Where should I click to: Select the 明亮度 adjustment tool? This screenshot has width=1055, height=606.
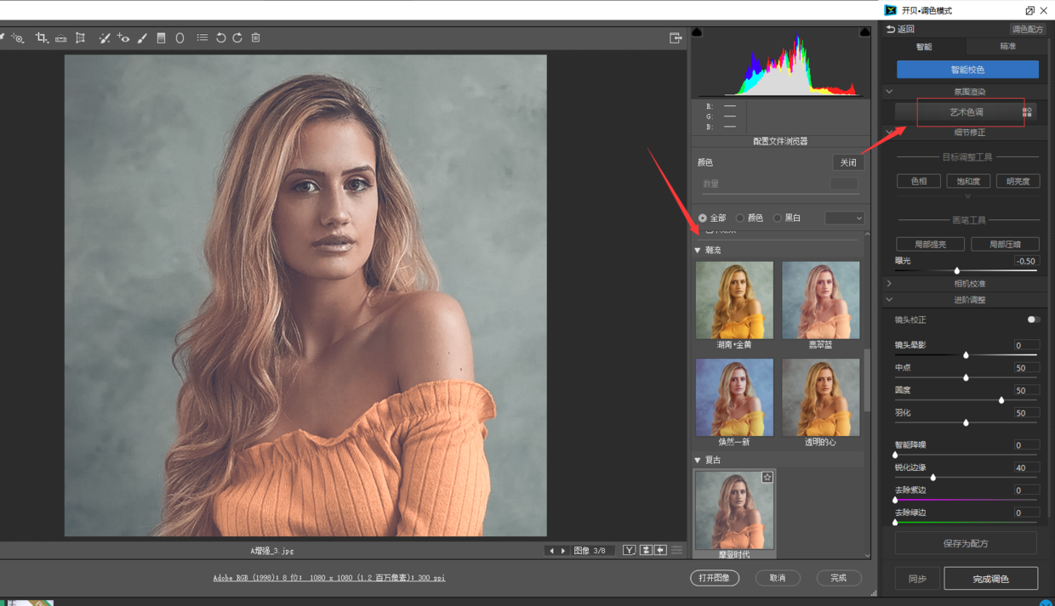(x=1018, y=181)
